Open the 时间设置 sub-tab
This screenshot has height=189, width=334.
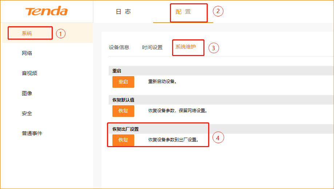(x=152, y=47)
